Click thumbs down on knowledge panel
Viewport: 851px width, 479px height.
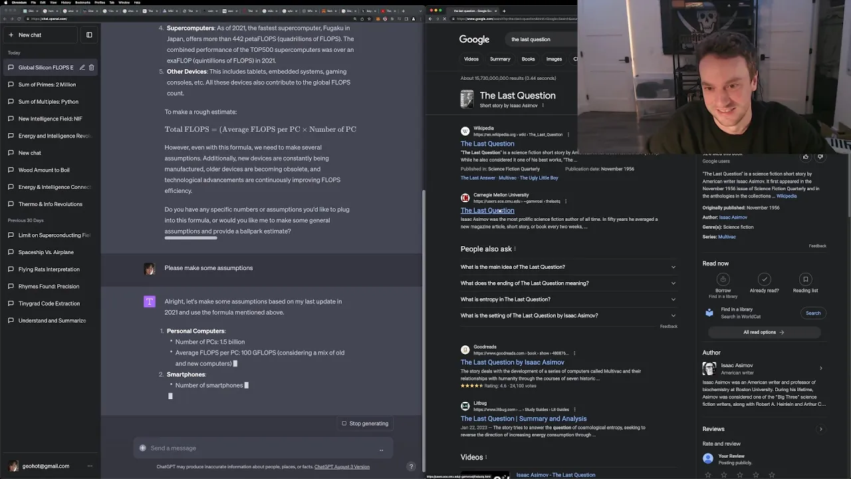[820, 157]
